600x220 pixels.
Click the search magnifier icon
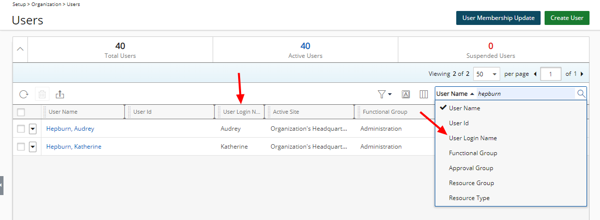[581, 93]
